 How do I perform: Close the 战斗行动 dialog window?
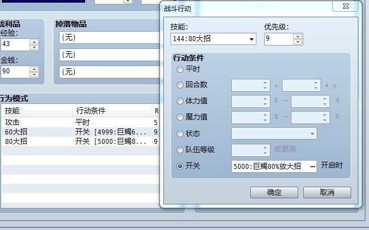[x=346, y=6]
